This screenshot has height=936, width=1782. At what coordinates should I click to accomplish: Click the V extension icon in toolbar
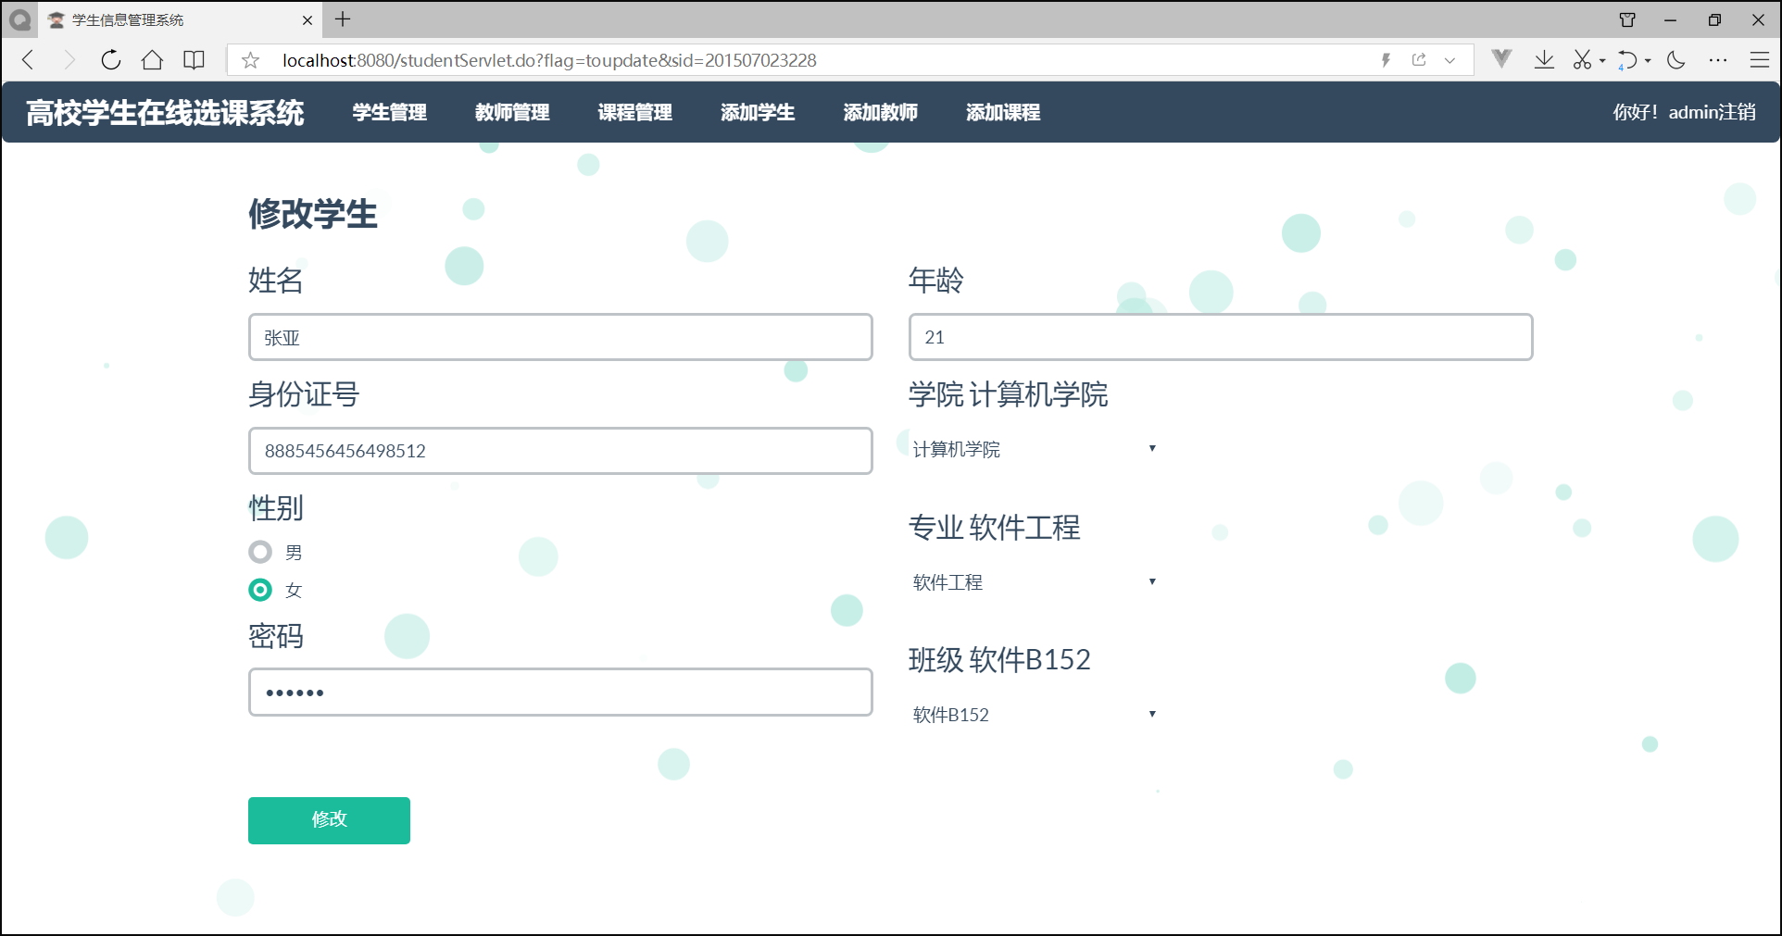coord(1501,59)
